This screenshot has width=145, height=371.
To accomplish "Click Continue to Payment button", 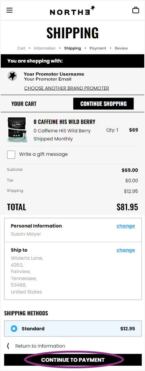I will pyautogui.click(x=72, y=360).
